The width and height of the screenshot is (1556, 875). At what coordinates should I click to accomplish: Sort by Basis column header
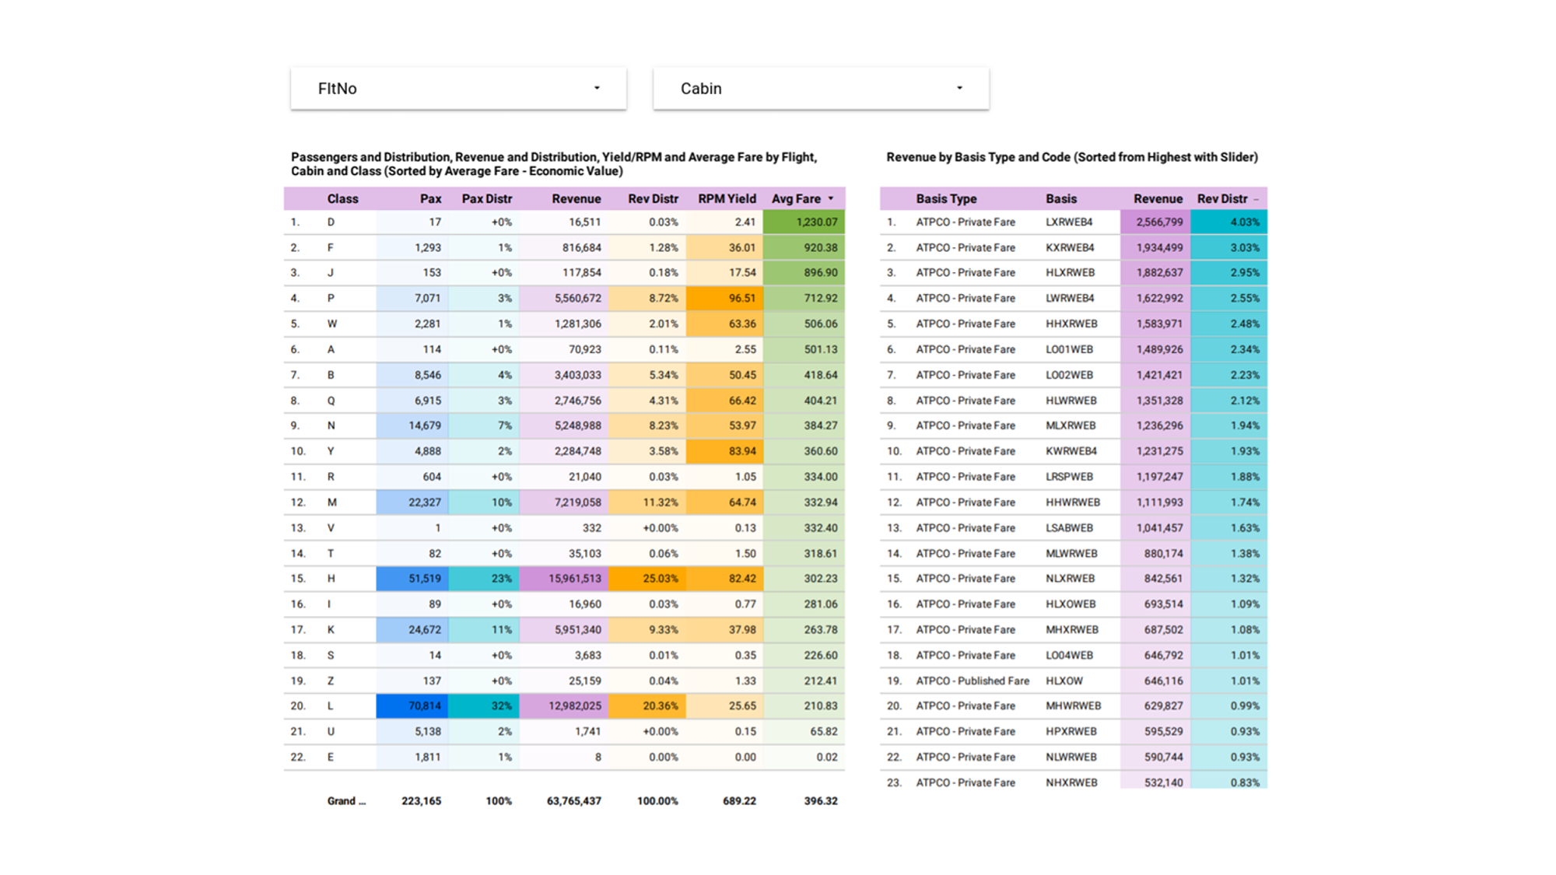1061,199
